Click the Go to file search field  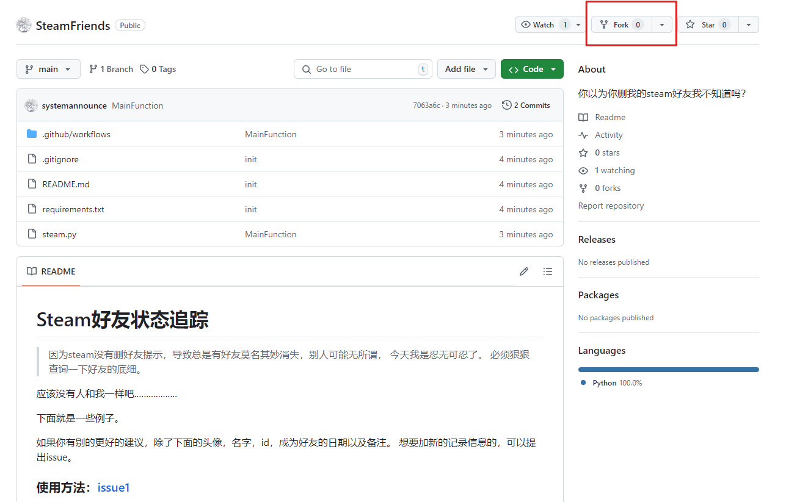coord(363,69)
